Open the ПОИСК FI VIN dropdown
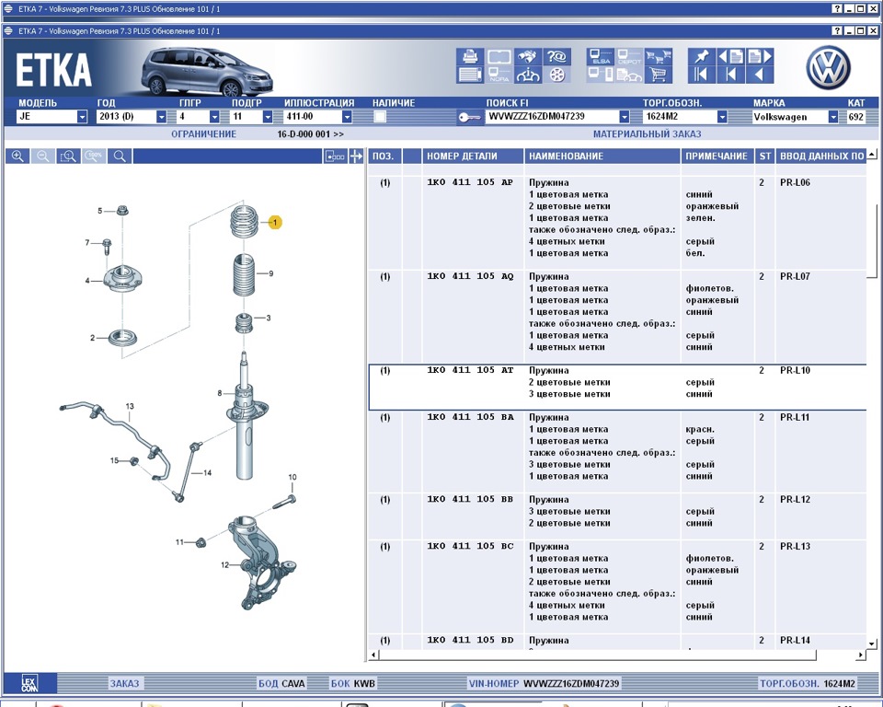Viewport: 883px width, 707px height. coord(625,117)
